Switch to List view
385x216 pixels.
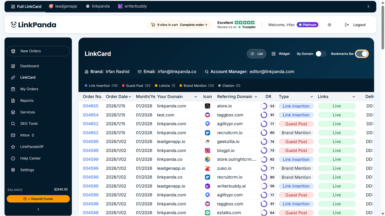pyautogui.click(x=257, y=54)
